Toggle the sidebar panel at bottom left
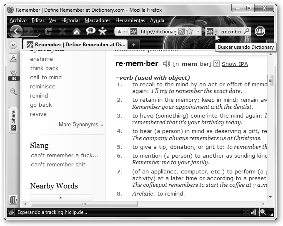This screenshot has width=283, height=226. click(13, 200)
